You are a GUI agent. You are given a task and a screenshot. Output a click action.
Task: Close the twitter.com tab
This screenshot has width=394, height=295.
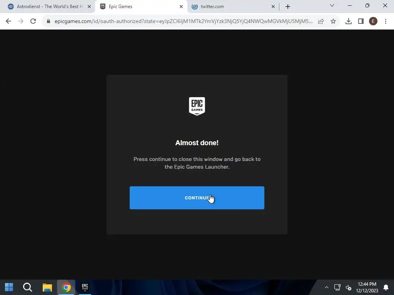[273, 7]
